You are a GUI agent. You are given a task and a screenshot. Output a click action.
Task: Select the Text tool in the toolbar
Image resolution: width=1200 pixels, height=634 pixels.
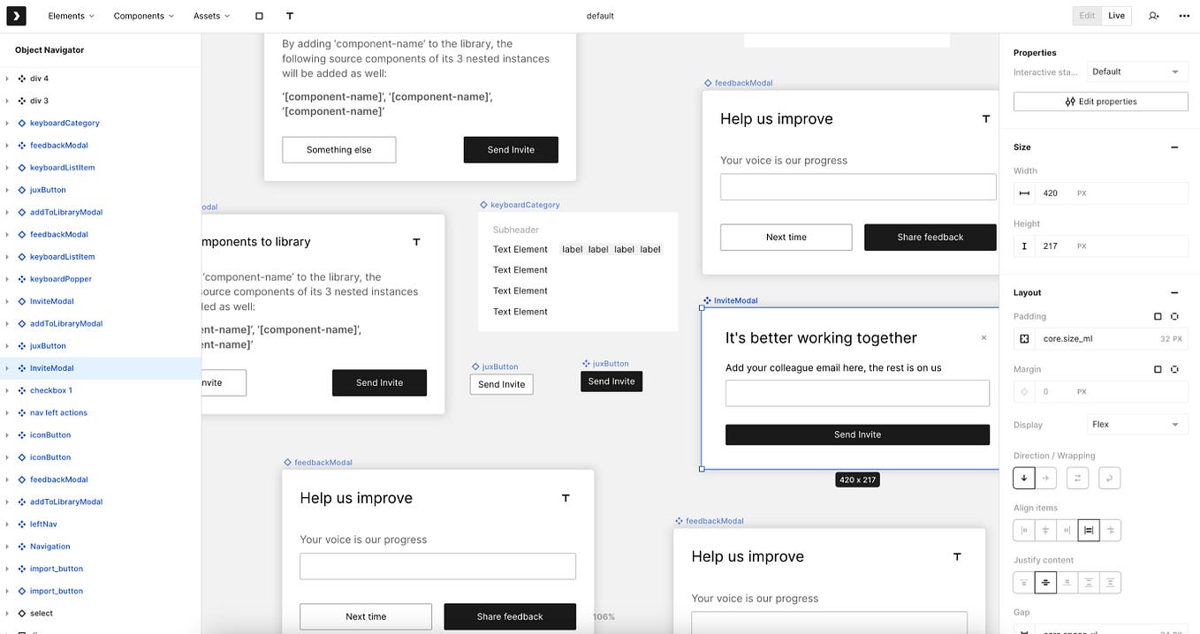coord(289,15)
